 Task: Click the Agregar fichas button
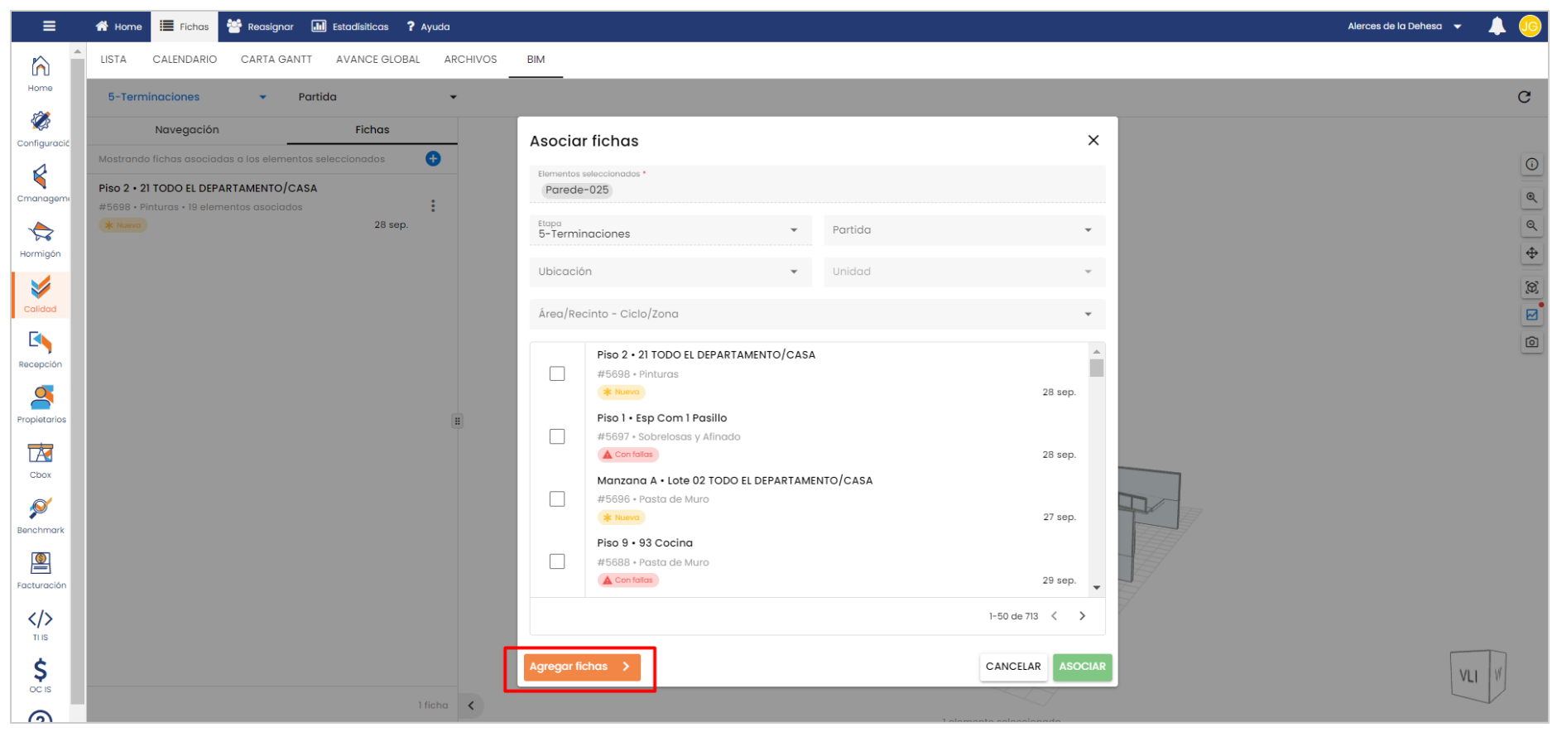pos(581,667)
